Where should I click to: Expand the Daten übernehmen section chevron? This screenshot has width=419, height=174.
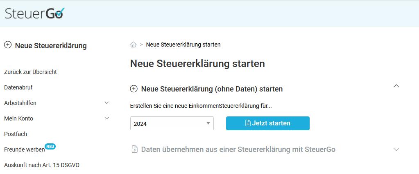[x=396, y=149]
